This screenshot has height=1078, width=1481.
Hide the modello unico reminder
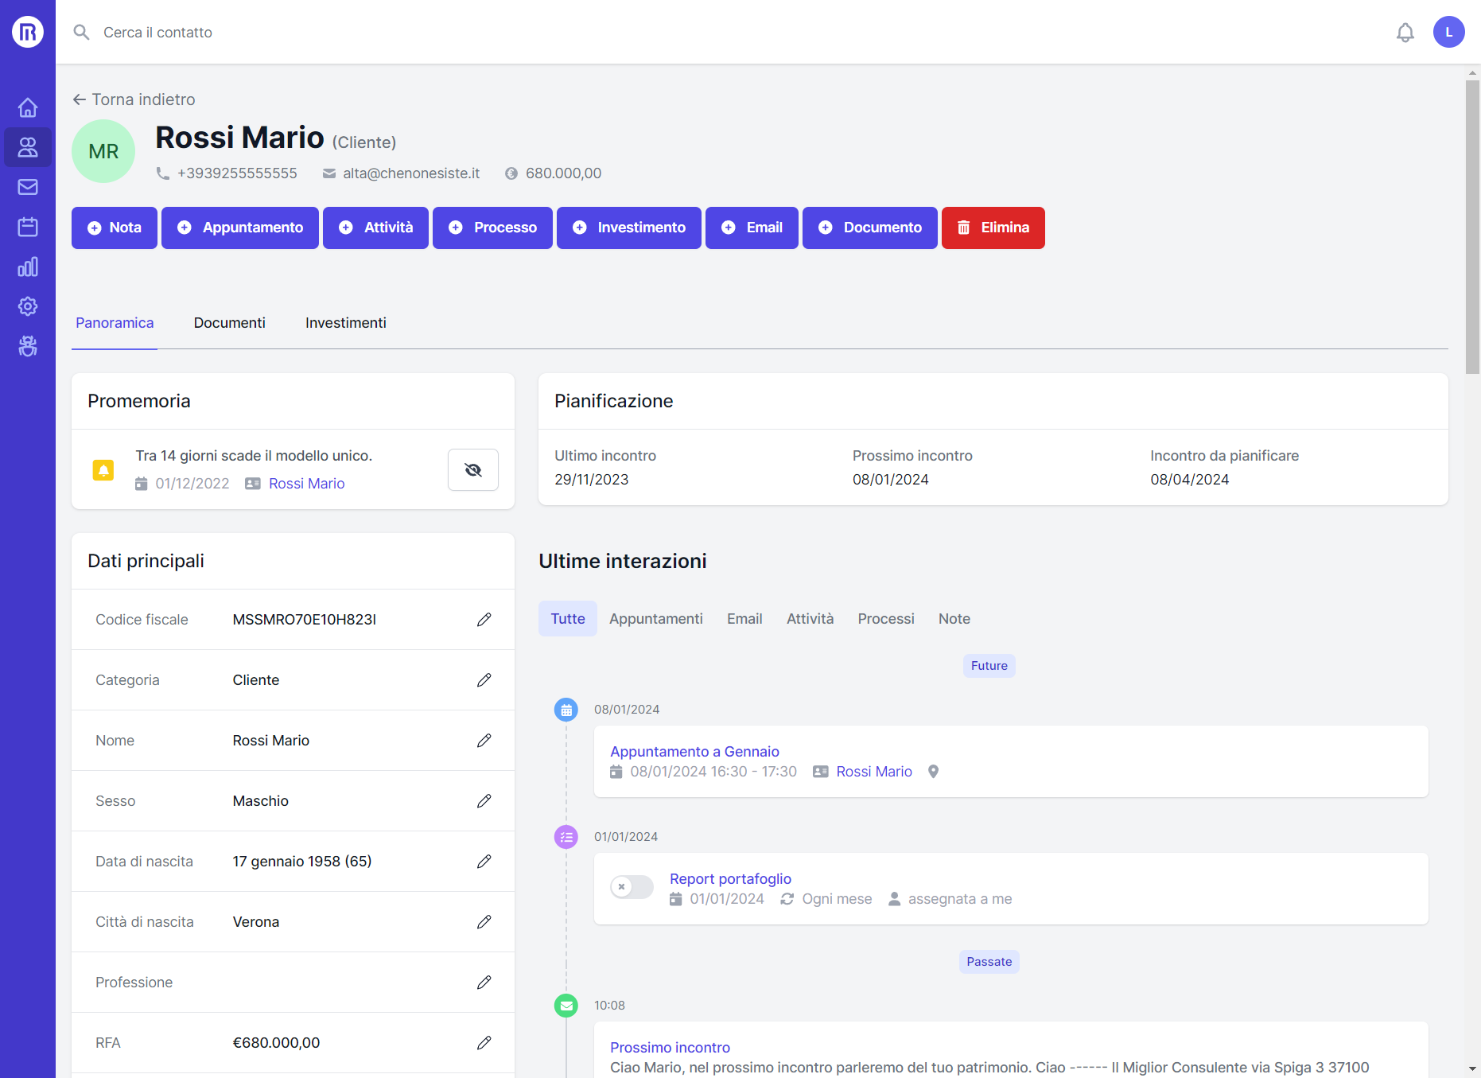click(473, 469)
